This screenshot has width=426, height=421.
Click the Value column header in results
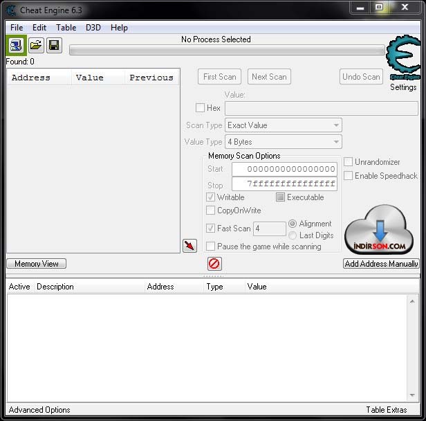pyautogui.click(x=98, y=78)
